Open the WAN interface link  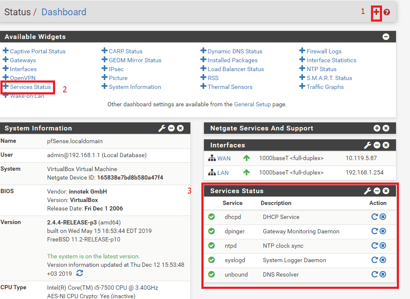coord(224,158)
